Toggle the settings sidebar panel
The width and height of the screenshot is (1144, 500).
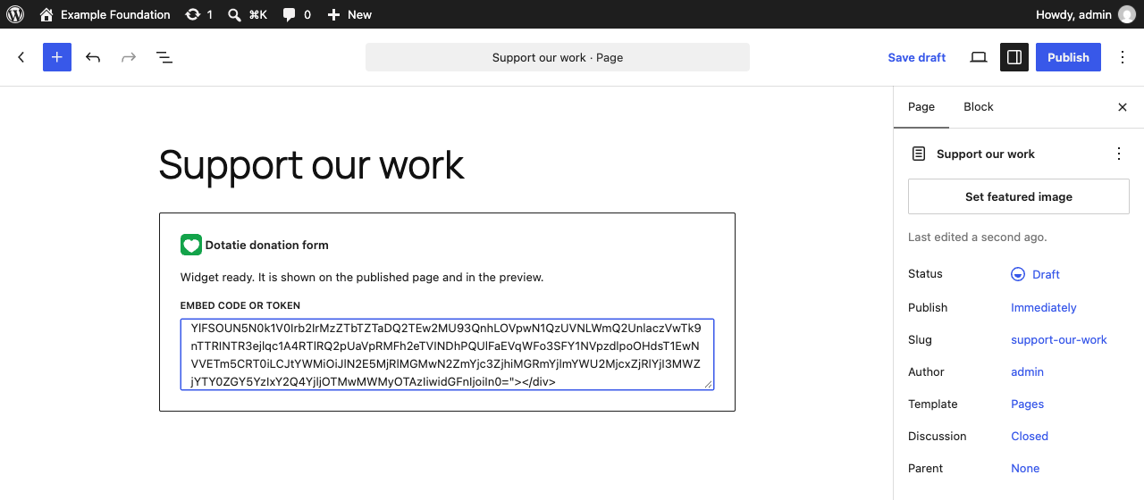click(1014, 57)
